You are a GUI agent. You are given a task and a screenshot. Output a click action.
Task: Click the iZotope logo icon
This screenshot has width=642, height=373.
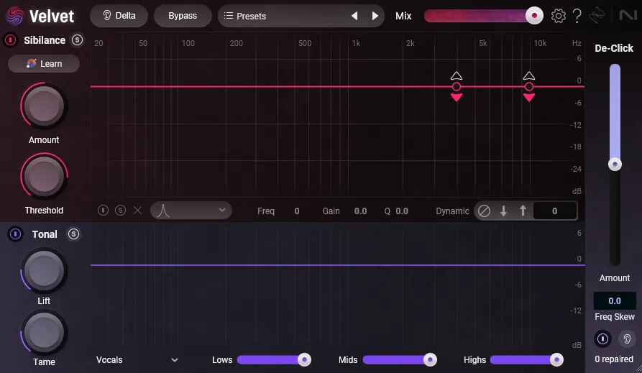coord(597,16)
